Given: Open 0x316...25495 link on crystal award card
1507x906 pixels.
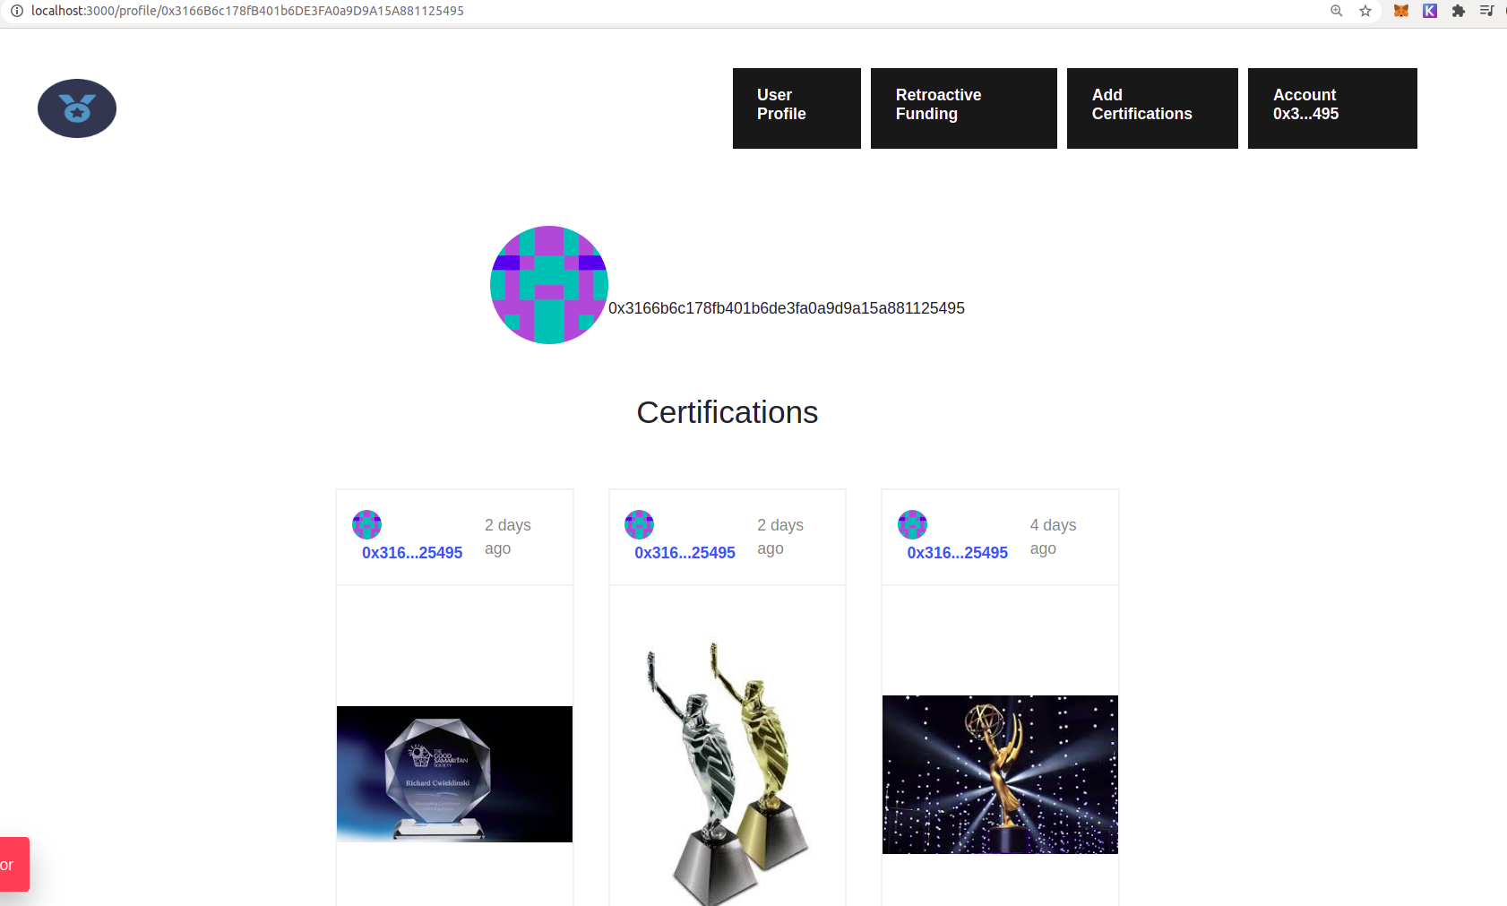Looking at the screenshot, I should 412,553.
